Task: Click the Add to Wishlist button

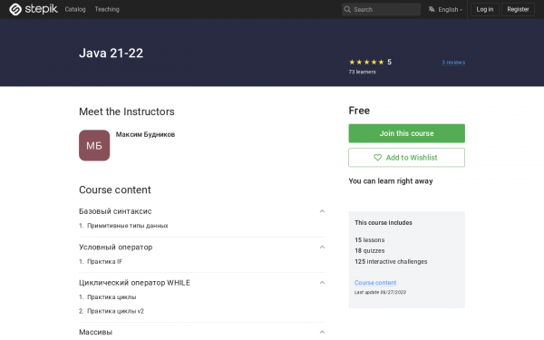Action: (406, 158)
